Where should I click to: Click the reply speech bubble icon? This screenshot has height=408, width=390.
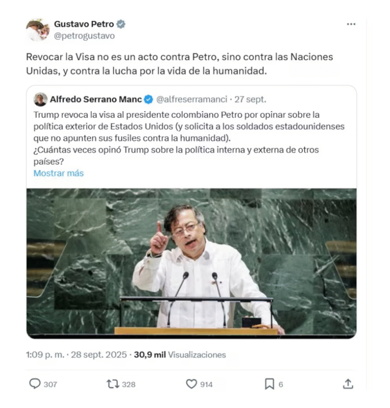click(35, 384)
